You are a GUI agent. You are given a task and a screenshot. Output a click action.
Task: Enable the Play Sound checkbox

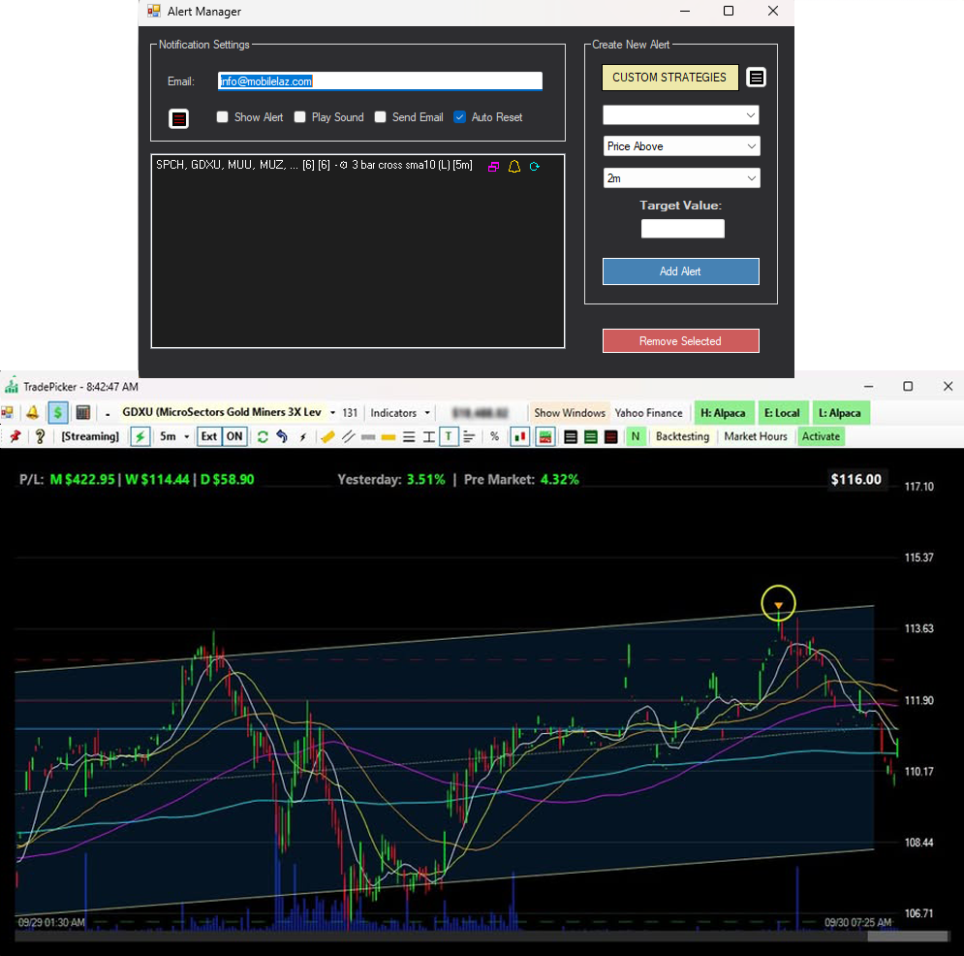pos(300,117)
